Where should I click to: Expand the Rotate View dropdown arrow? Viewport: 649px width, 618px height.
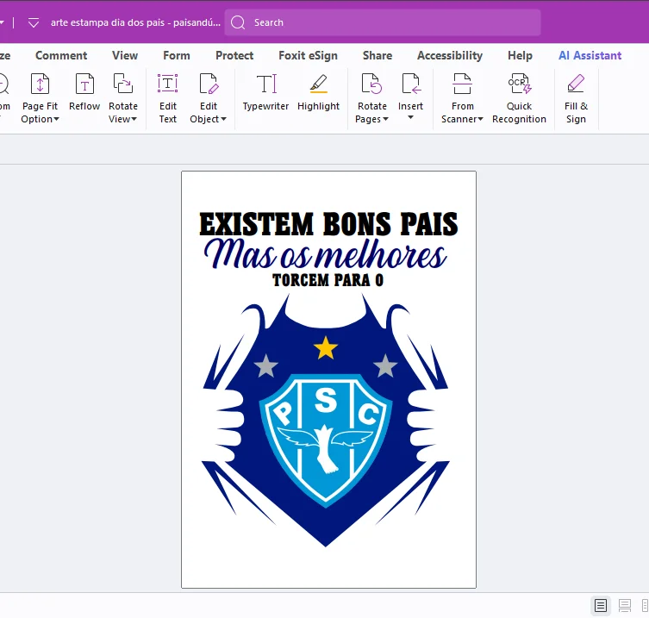coord(134,119)
